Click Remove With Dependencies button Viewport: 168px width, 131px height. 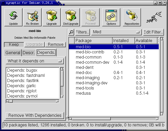click(x=35, y=115)
